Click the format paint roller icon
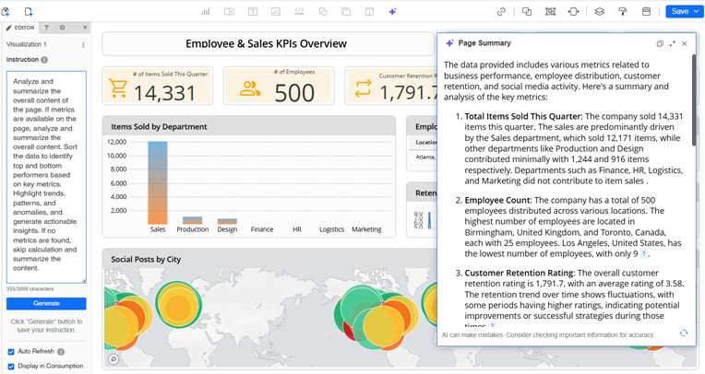The height and width of the screenshot is (374, 705). [x=623, y=12]
